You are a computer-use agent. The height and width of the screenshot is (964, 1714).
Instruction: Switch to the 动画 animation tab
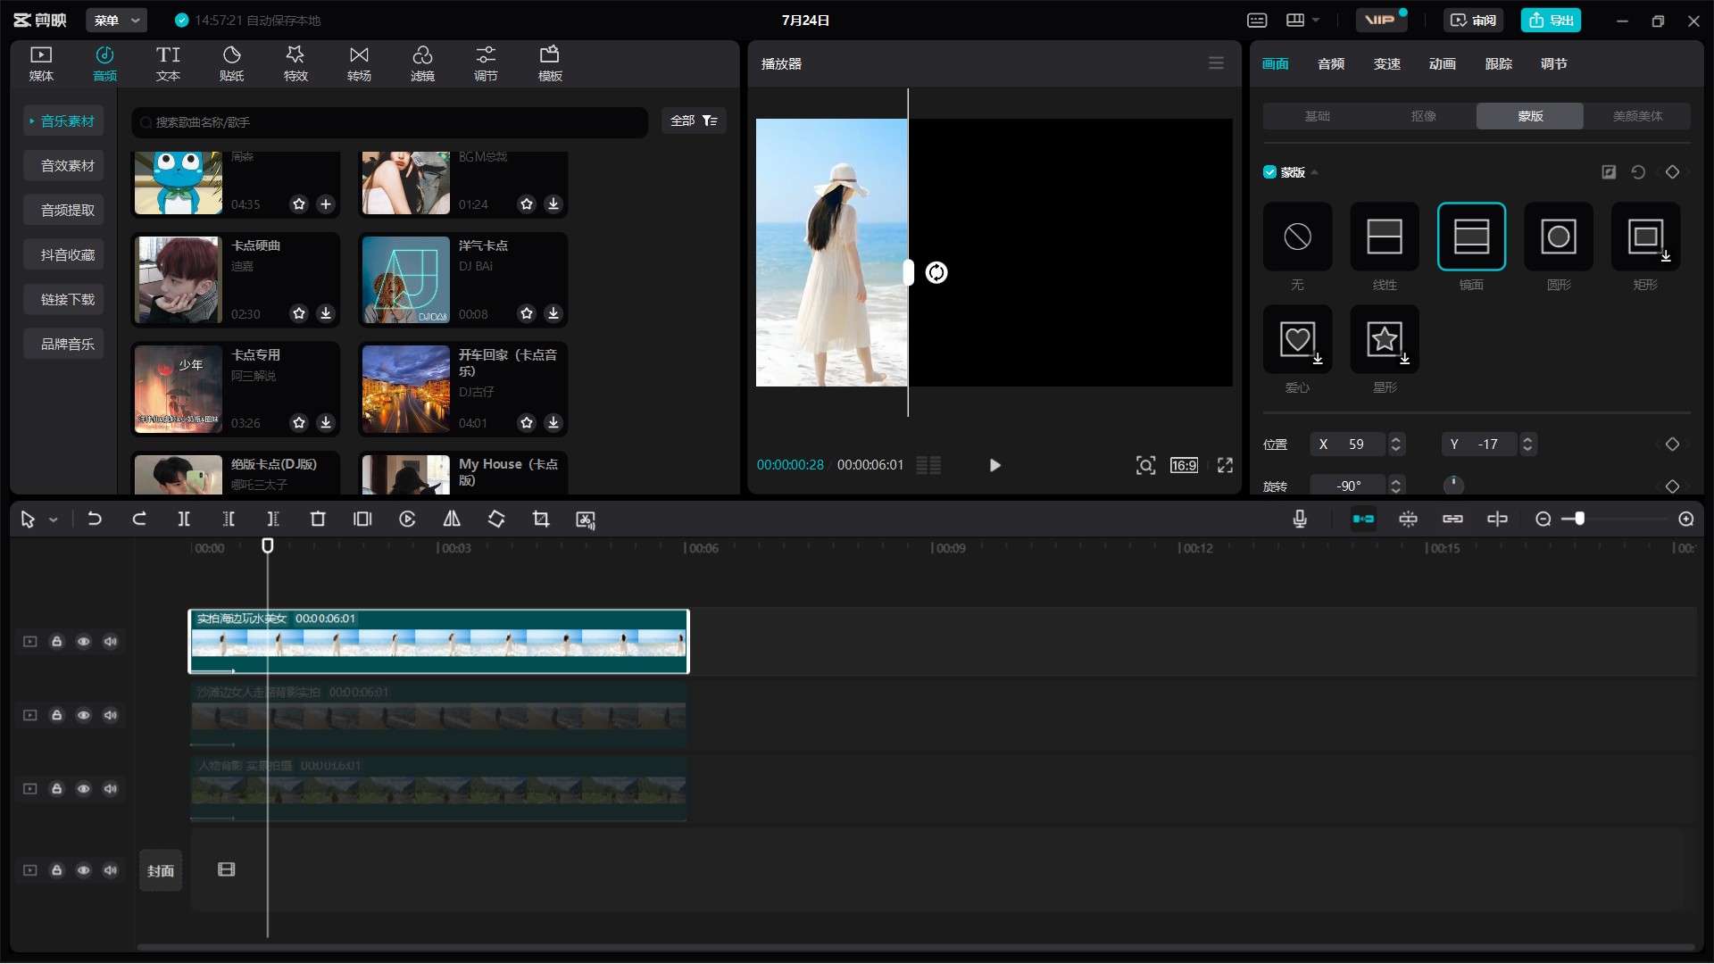coord(1443,63)
